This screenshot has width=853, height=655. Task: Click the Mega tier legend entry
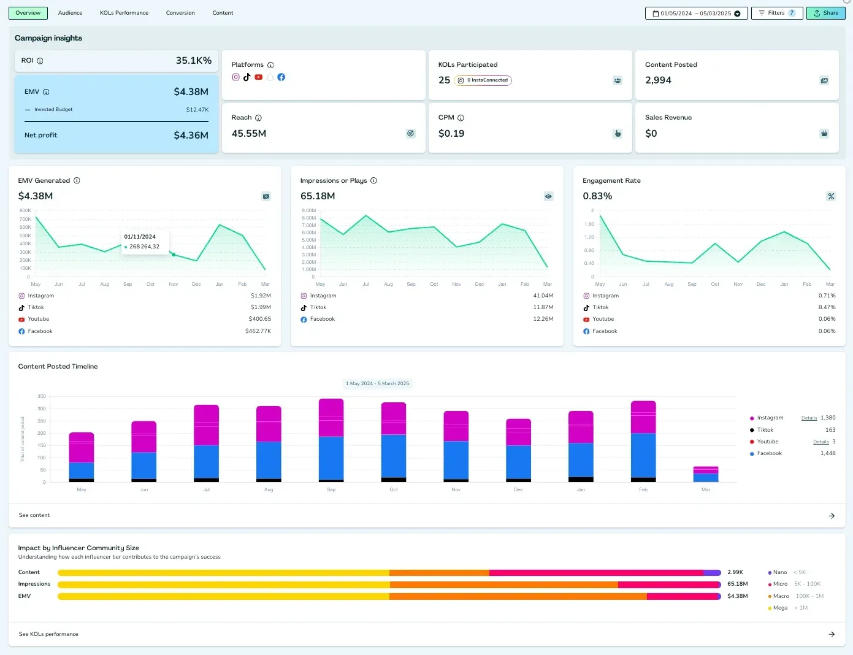click(x=788, y=608)
